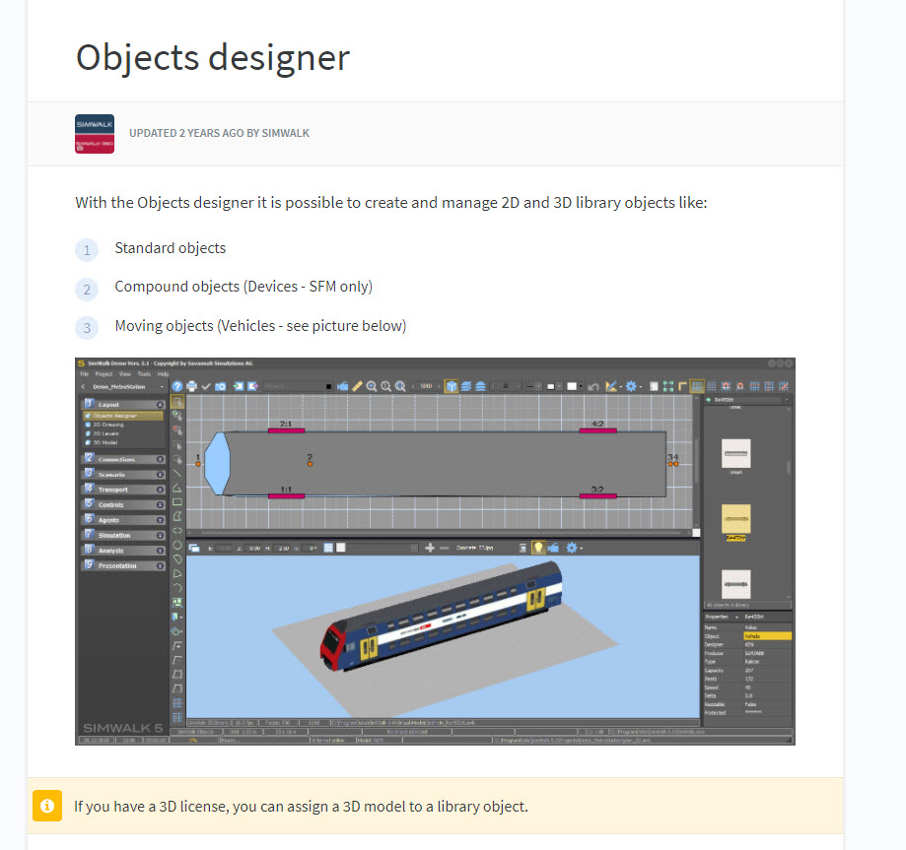Click the printer icon in the toolbar

click(x=192, y=386)
